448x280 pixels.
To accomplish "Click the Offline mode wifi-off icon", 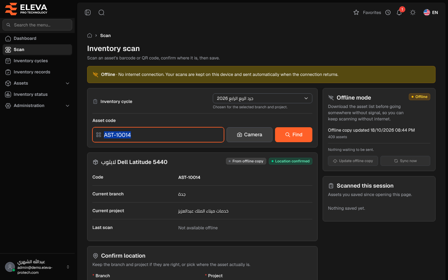I will pyautogui.click(x=331, y=98).
